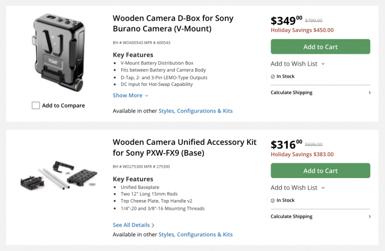Click the Calculate Shipping arrow for D-Box
Image resolution: width=385 pixels, height=251 pixels.
369,93
